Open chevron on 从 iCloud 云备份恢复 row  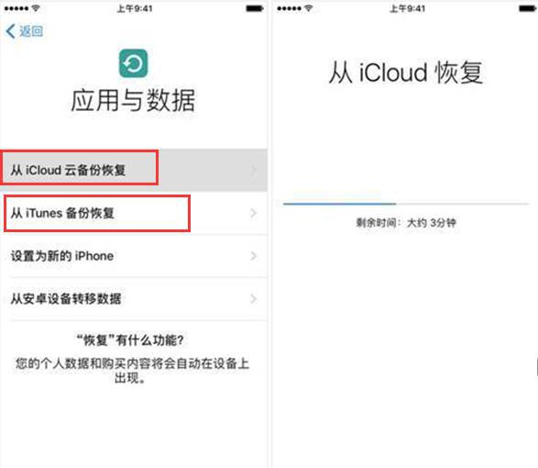tap(254, 170)
